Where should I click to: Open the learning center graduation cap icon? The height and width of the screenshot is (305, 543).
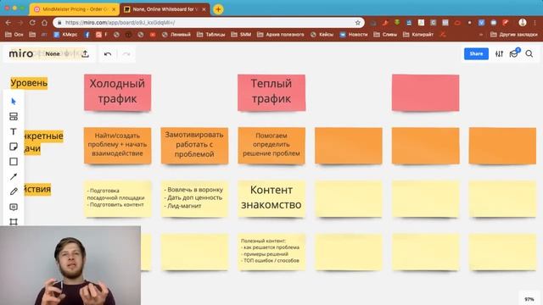click(x=514, y=53)
